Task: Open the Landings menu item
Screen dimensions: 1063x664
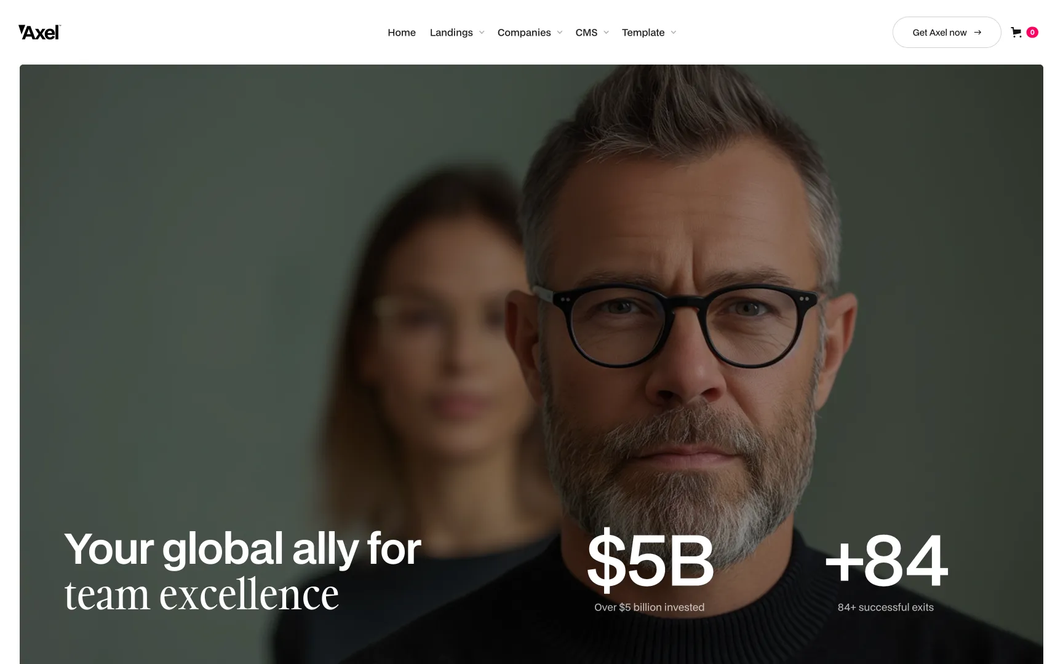Action: tap(452, 33)
